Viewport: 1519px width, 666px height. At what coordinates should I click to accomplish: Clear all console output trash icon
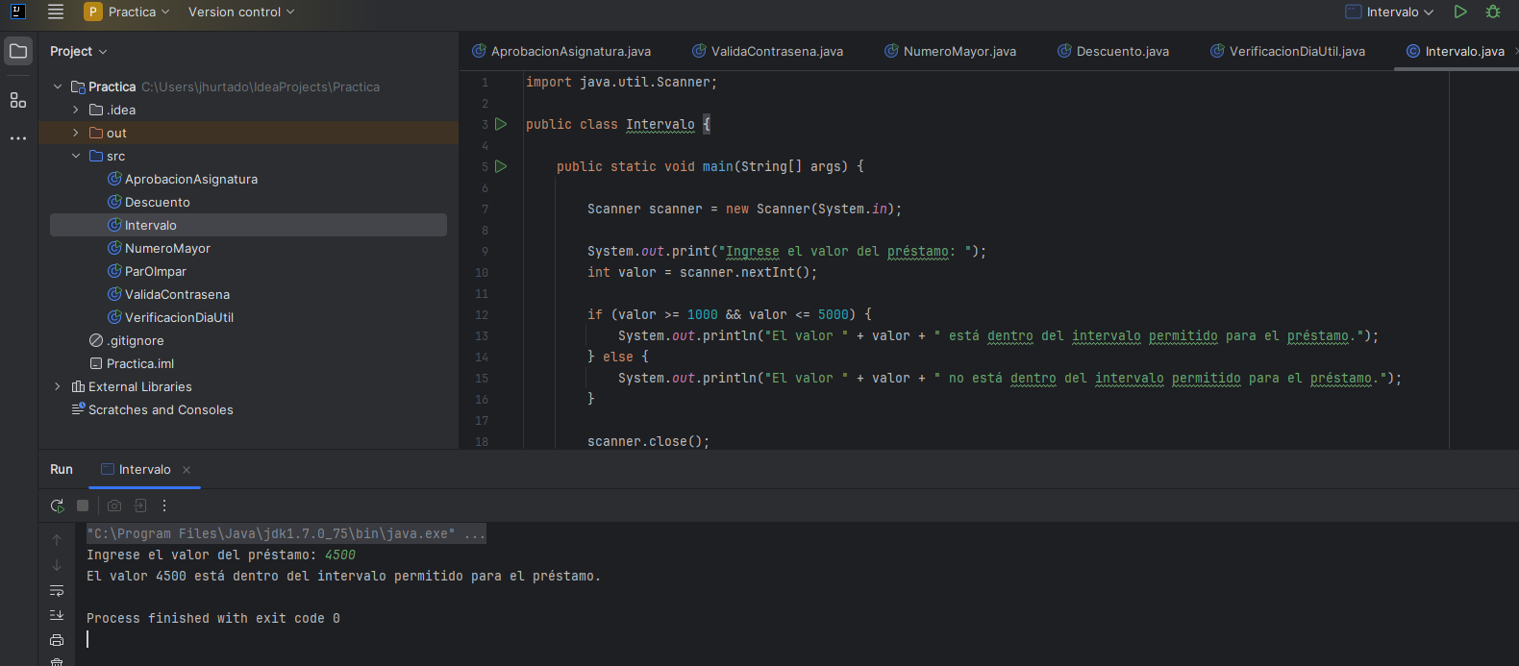(57, 661)
